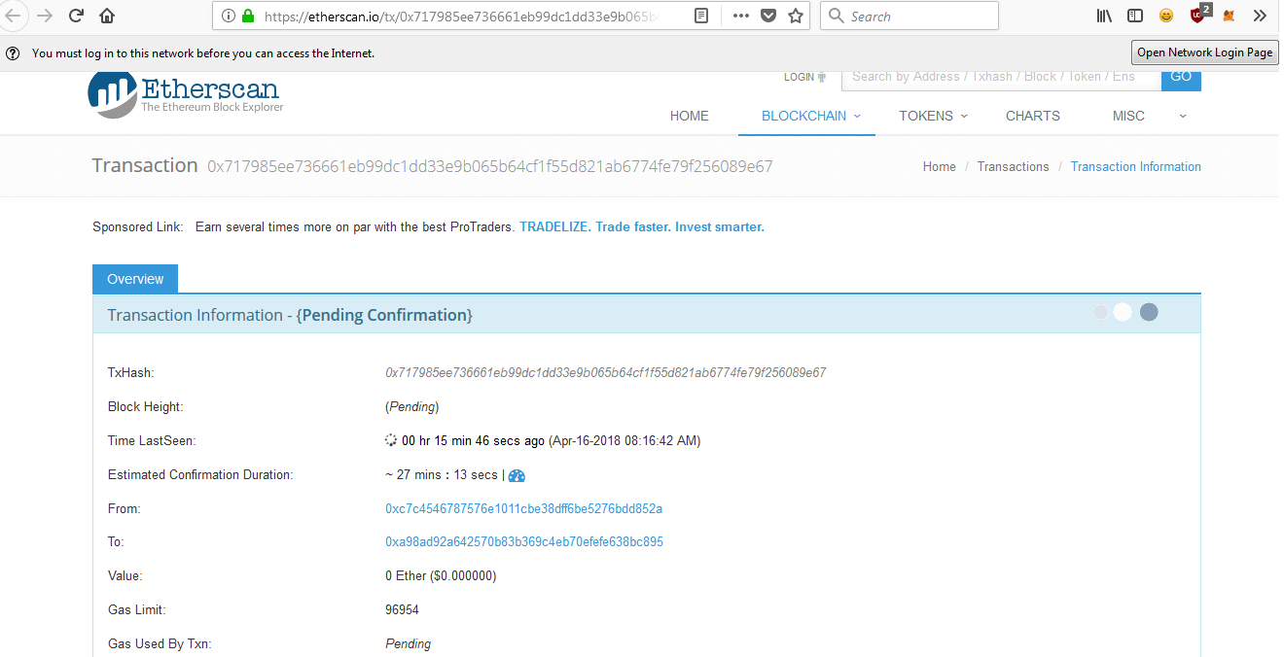Image resolution: width=1284 pixels, height=657 pixels.
Task: Expand the BLOCKCHAIN dropdown menu
Action: click(811, 116)
